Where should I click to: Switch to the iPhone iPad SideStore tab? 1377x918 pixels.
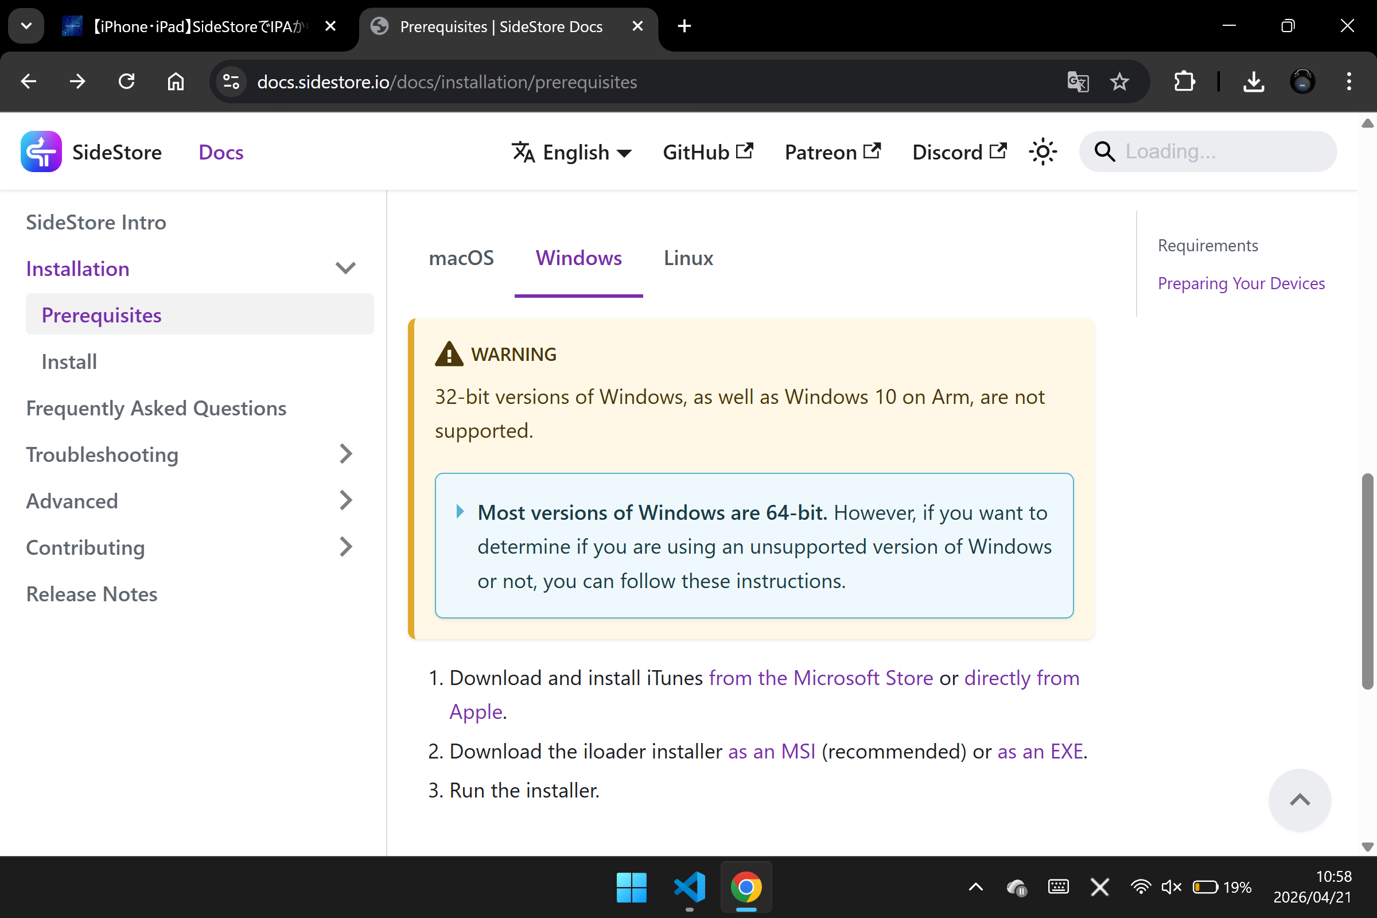[200, 26]
